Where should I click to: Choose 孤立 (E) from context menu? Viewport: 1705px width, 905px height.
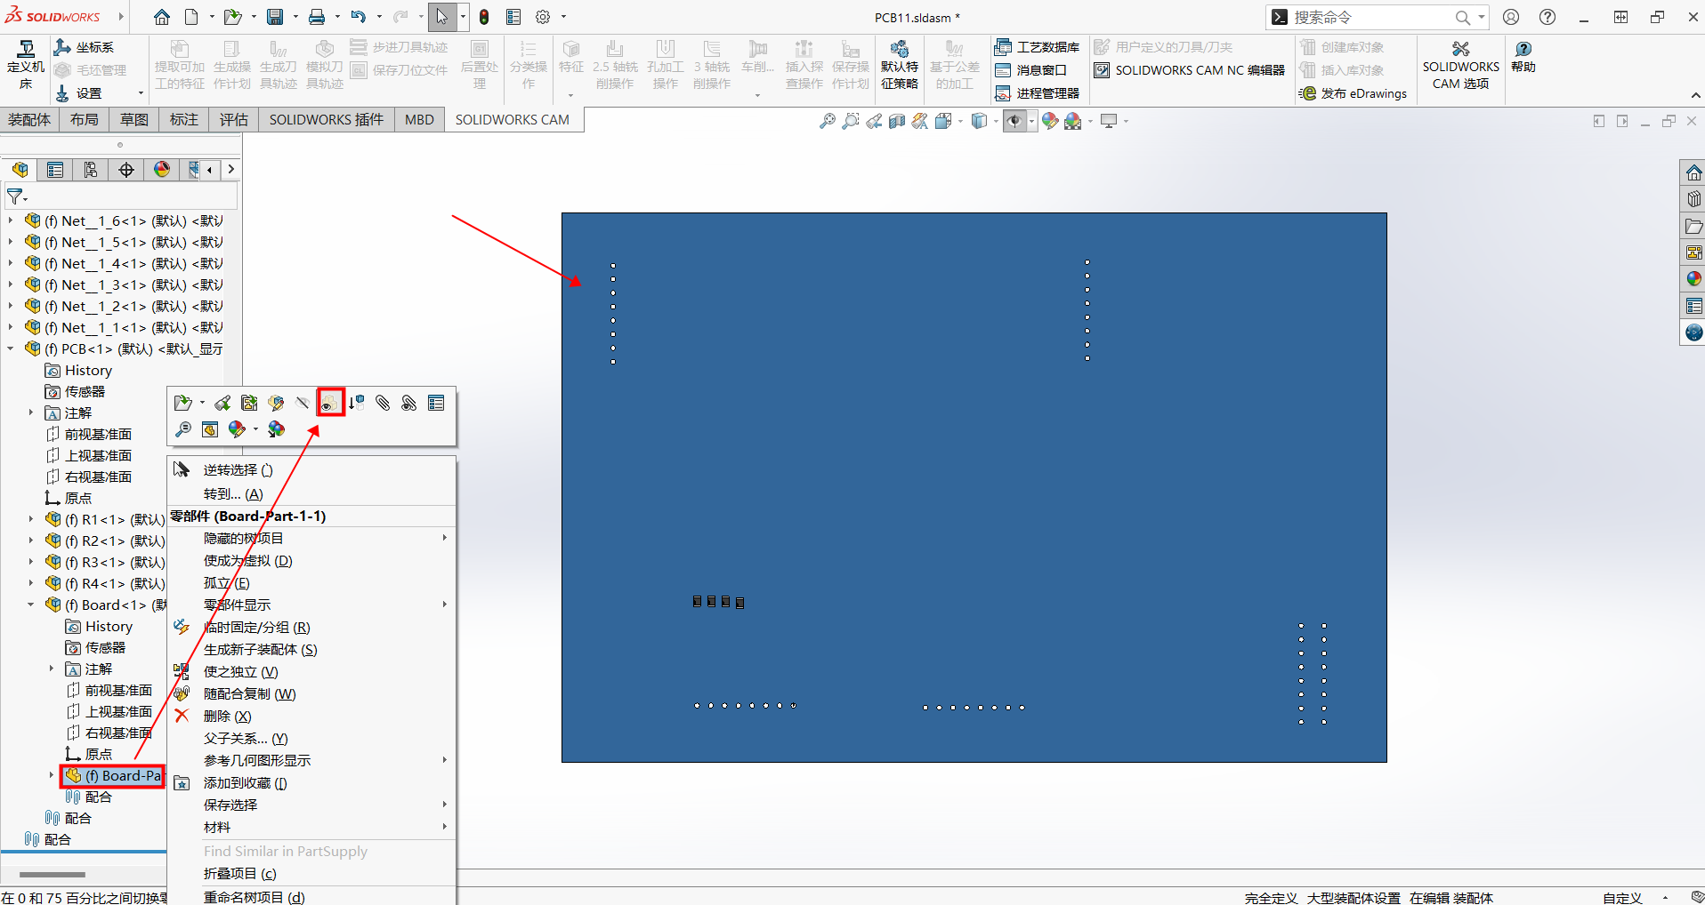227,583
